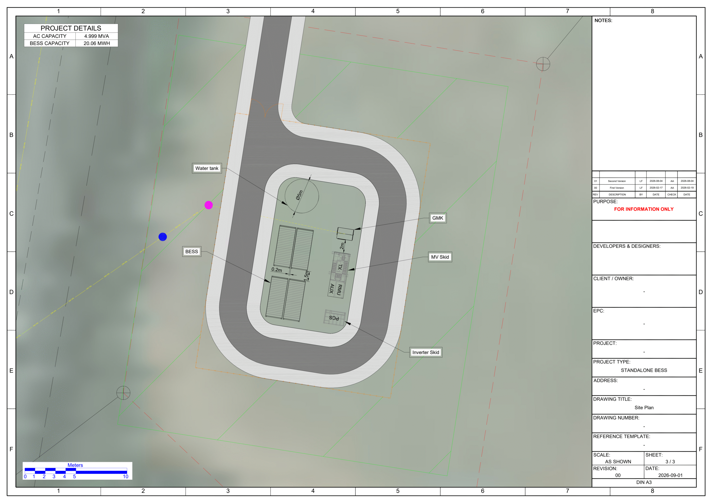Click the DEVELOPERS & DESIGNERS heading
The height and width of the screenshot is (503, 712).
click(627, 246)
